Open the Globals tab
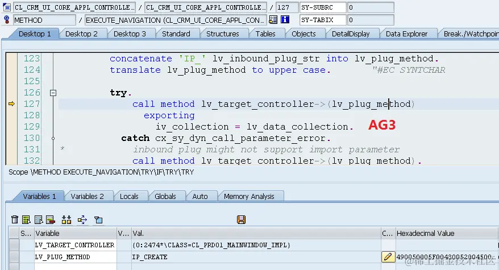 click(165, 197)
